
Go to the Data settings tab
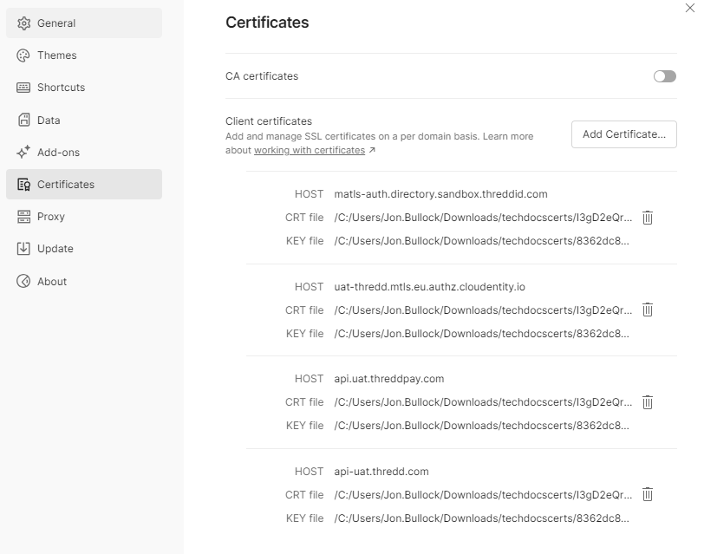84,120
